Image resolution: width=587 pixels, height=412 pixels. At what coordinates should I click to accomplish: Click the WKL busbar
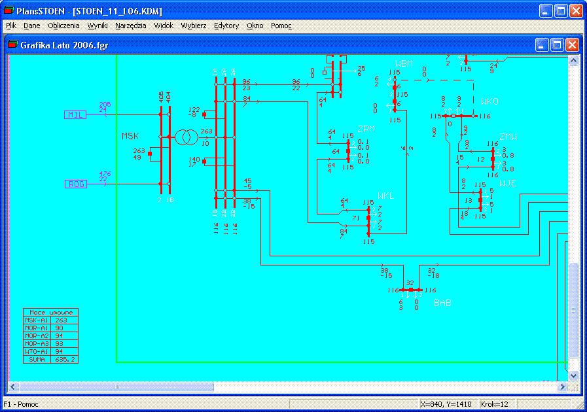(368, 221)
